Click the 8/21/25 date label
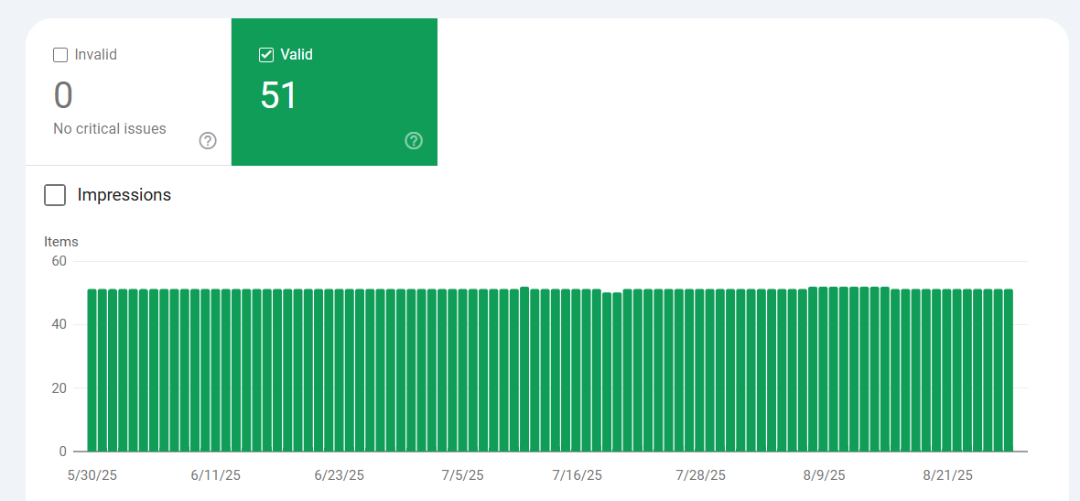1080x501 pixels. pyautogui.click(x=948, y=475)
